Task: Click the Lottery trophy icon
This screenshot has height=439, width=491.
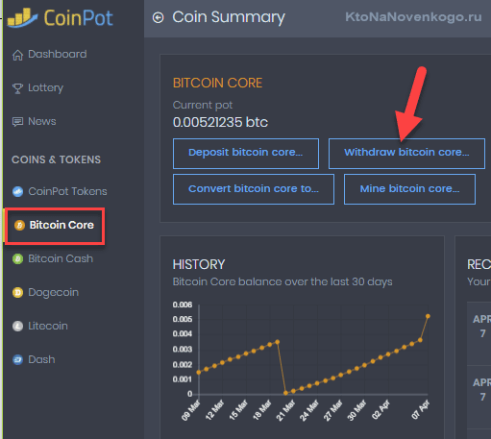Action: [x=17, y=88]
